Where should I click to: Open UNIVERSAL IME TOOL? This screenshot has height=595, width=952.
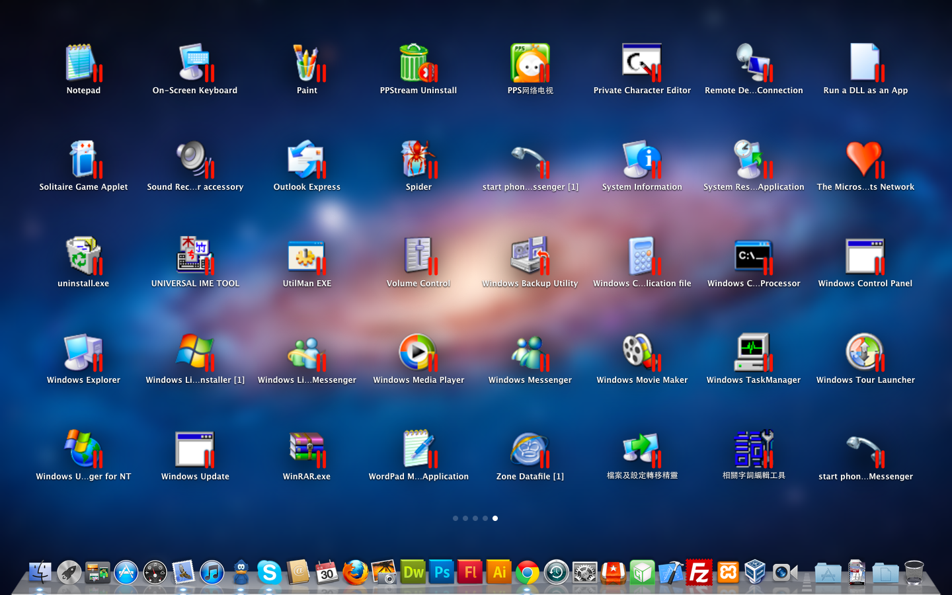click(195, 256)
